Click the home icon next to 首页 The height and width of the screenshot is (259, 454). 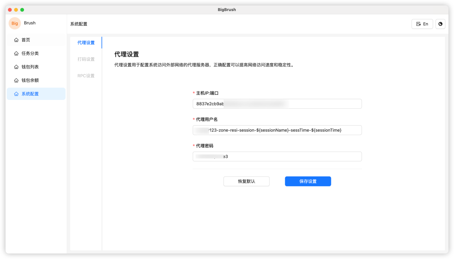click(x=16, y=40)
